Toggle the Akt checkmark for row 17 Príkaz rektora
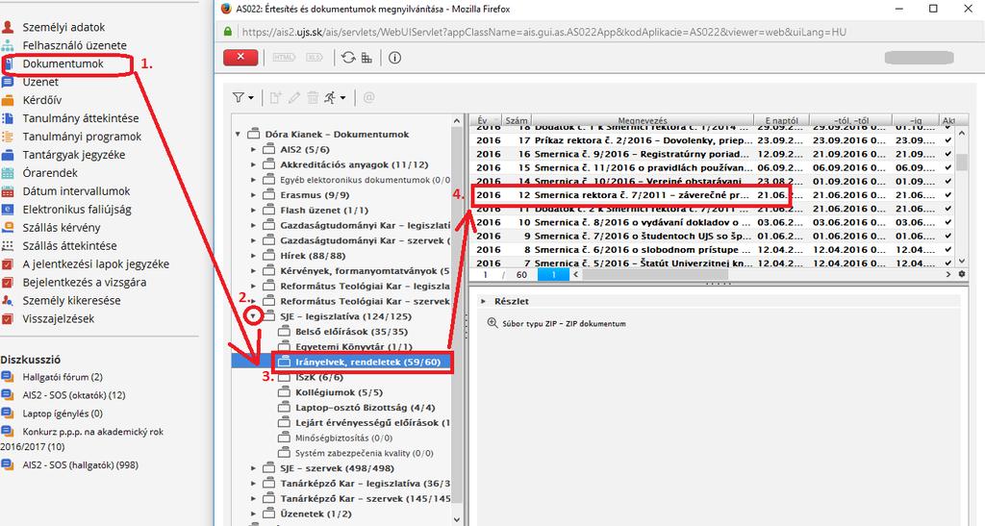 click(947, 140)
